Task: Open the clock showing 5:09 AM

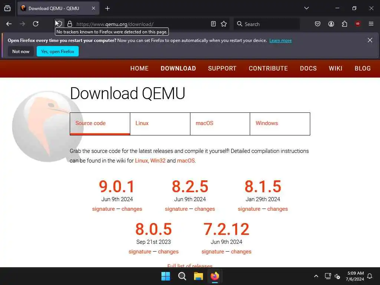Action: coord(355,276)
